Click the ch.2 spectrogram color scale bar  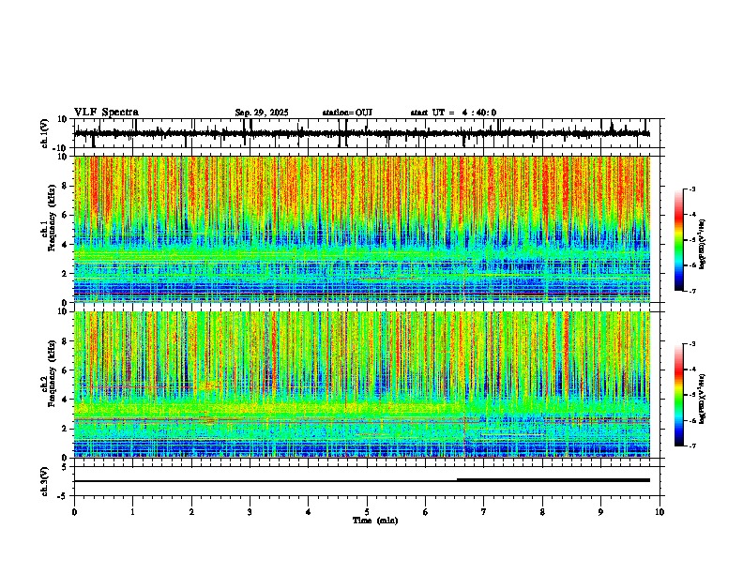pyautogui.click(x=679, y=395)
